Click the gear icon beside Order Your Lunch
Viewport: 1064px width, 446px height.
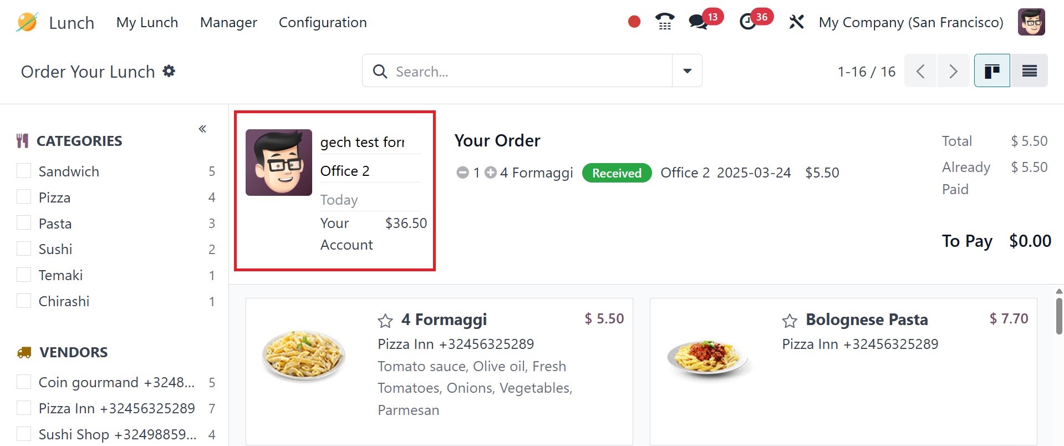169,71
